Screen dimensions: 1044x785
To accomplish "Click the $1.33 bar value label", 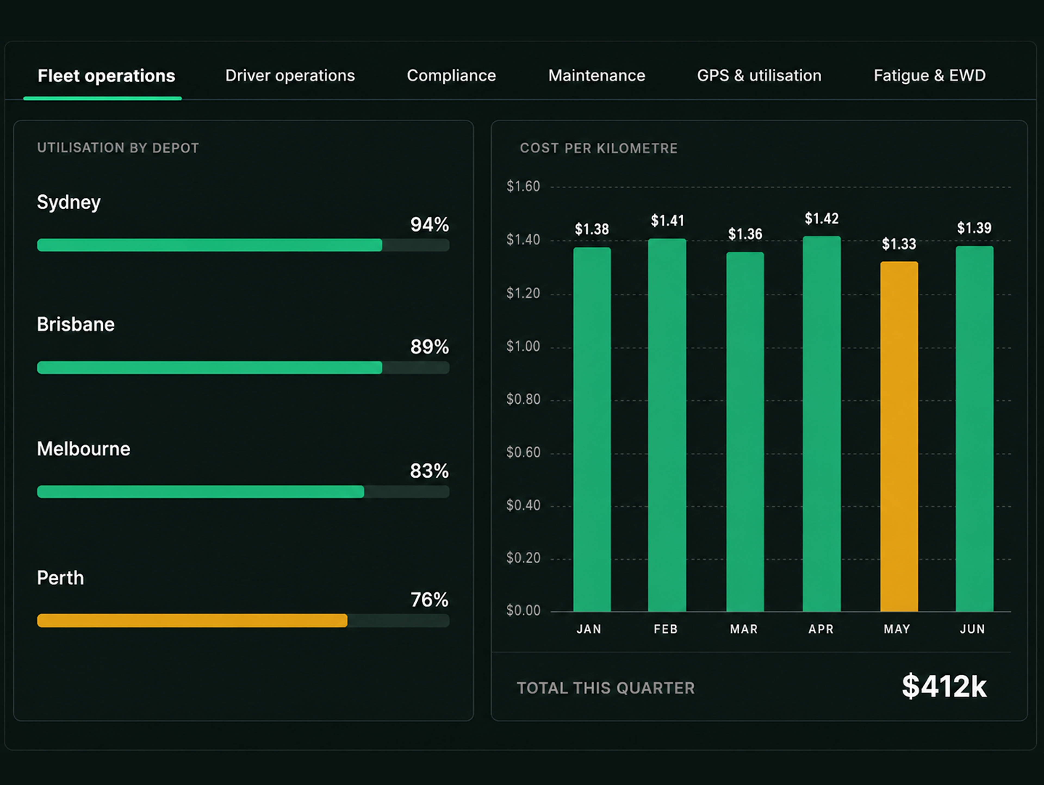I will click(899, 244).
